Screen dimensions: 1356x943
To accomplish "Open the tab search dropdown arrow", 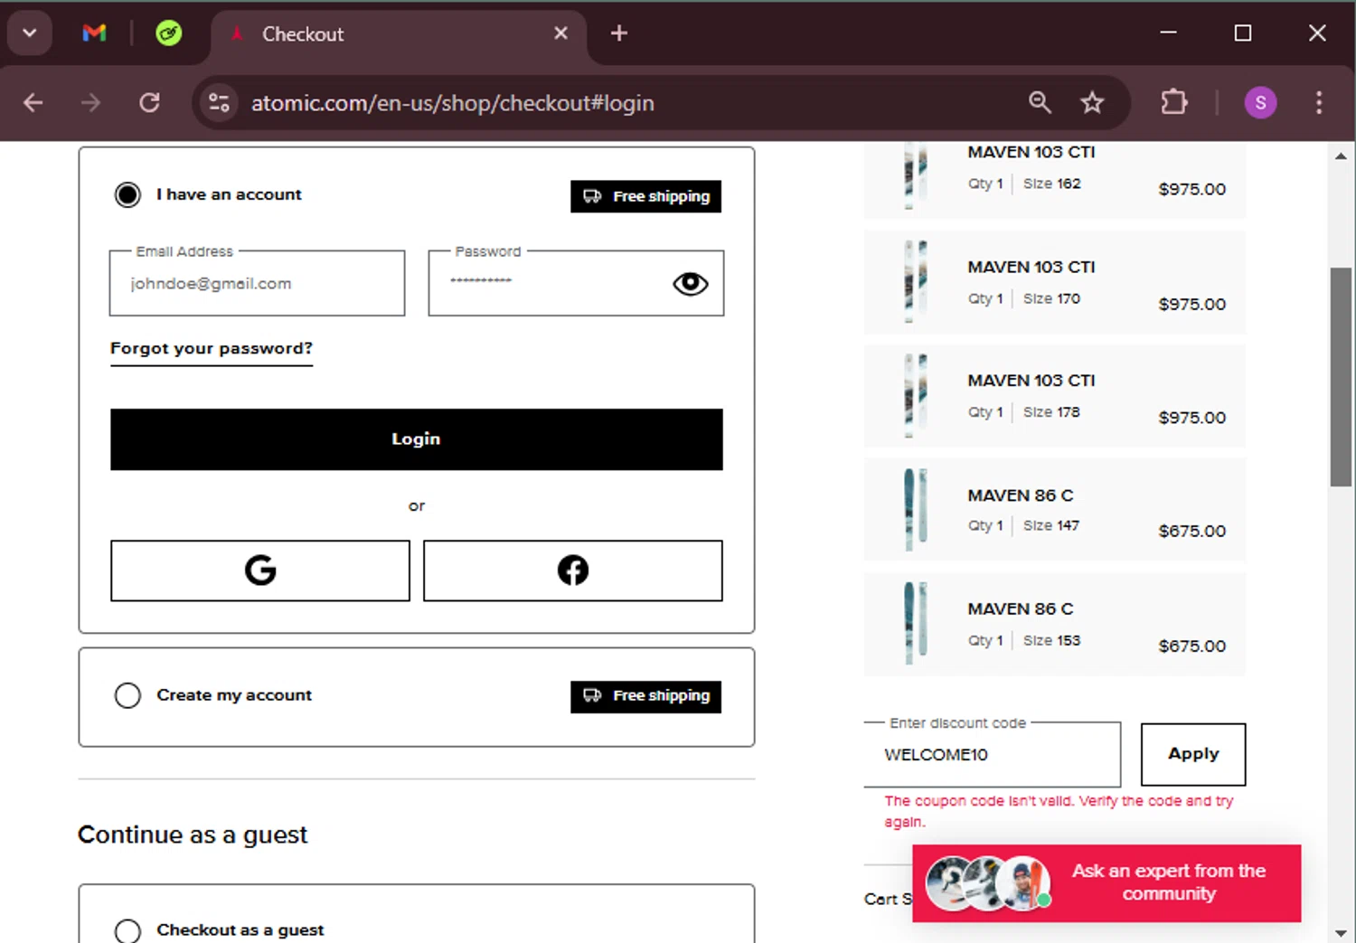I will [x=29, y=33].
